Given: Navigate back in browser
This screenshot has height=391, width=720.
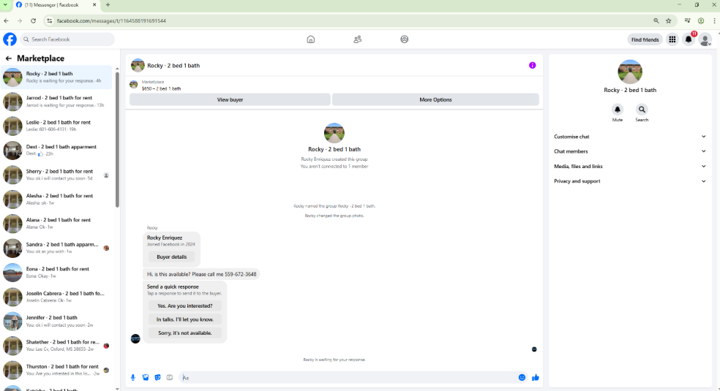Looking at the screenshot, I should pos(6,20).
